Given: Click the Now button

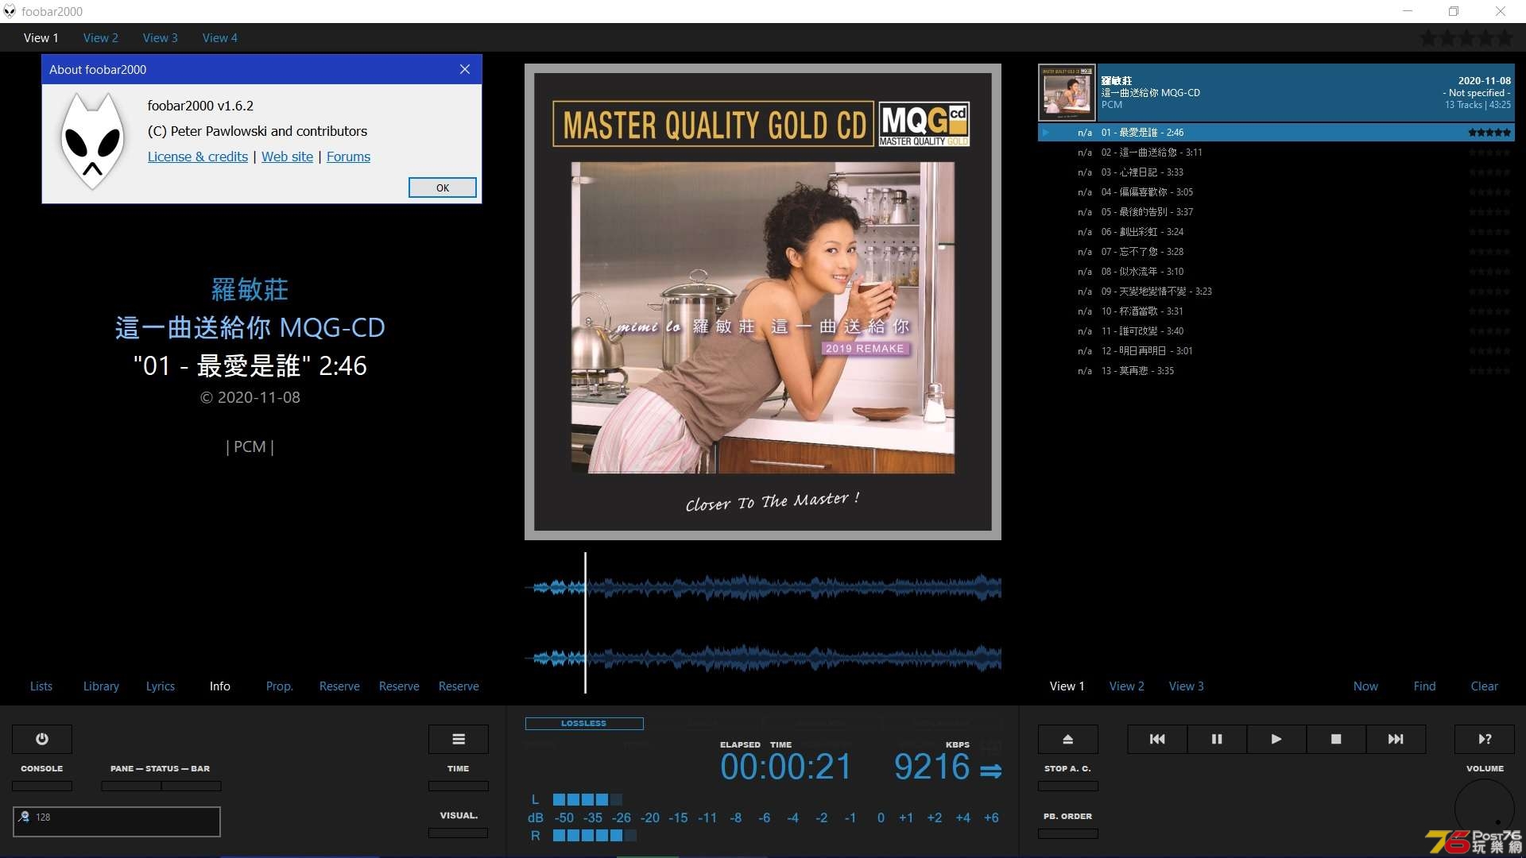Looking at the screenshot, I should 1365,686.
